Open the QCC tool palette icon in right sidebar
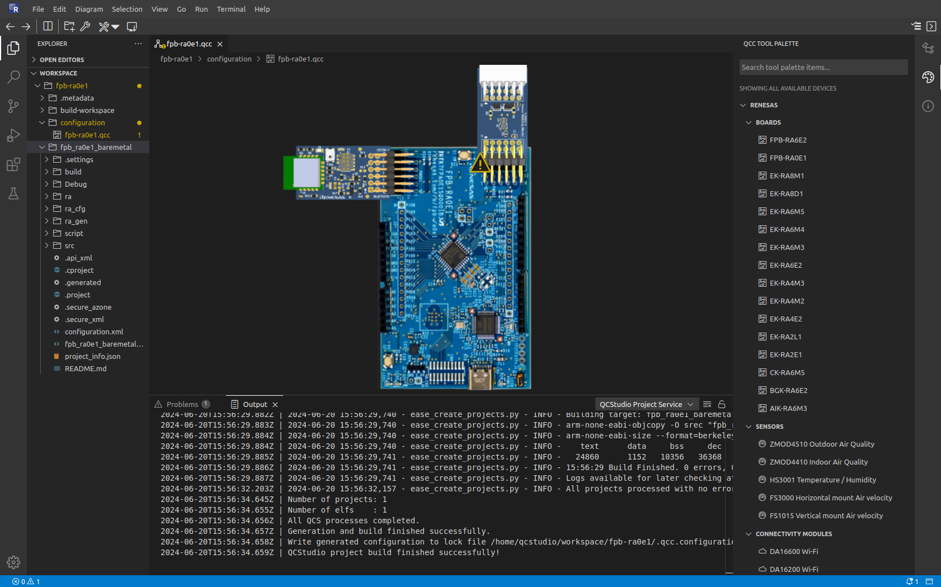 pyautogui.click(x=928, y=77)
